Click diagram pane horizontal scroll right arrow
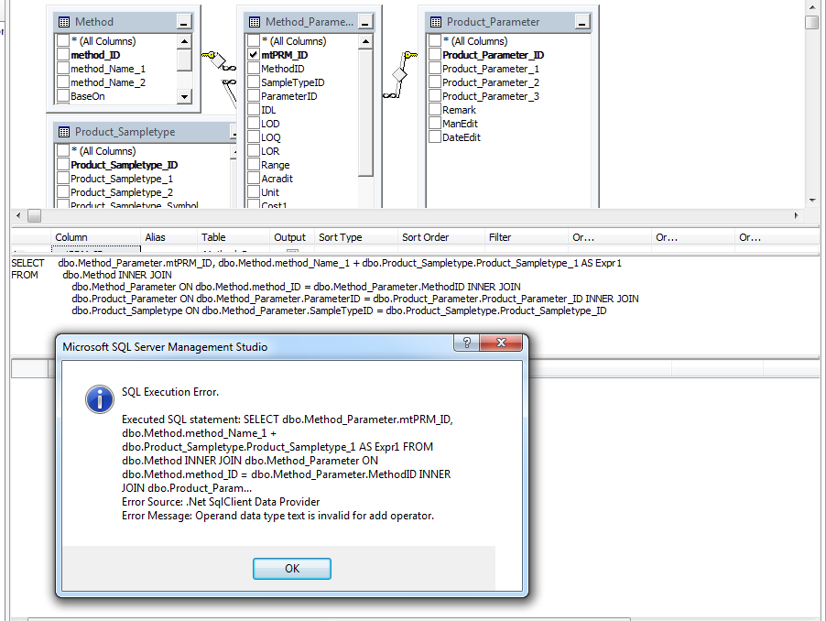This screenshot has width=826, height=621. (797, 215)
